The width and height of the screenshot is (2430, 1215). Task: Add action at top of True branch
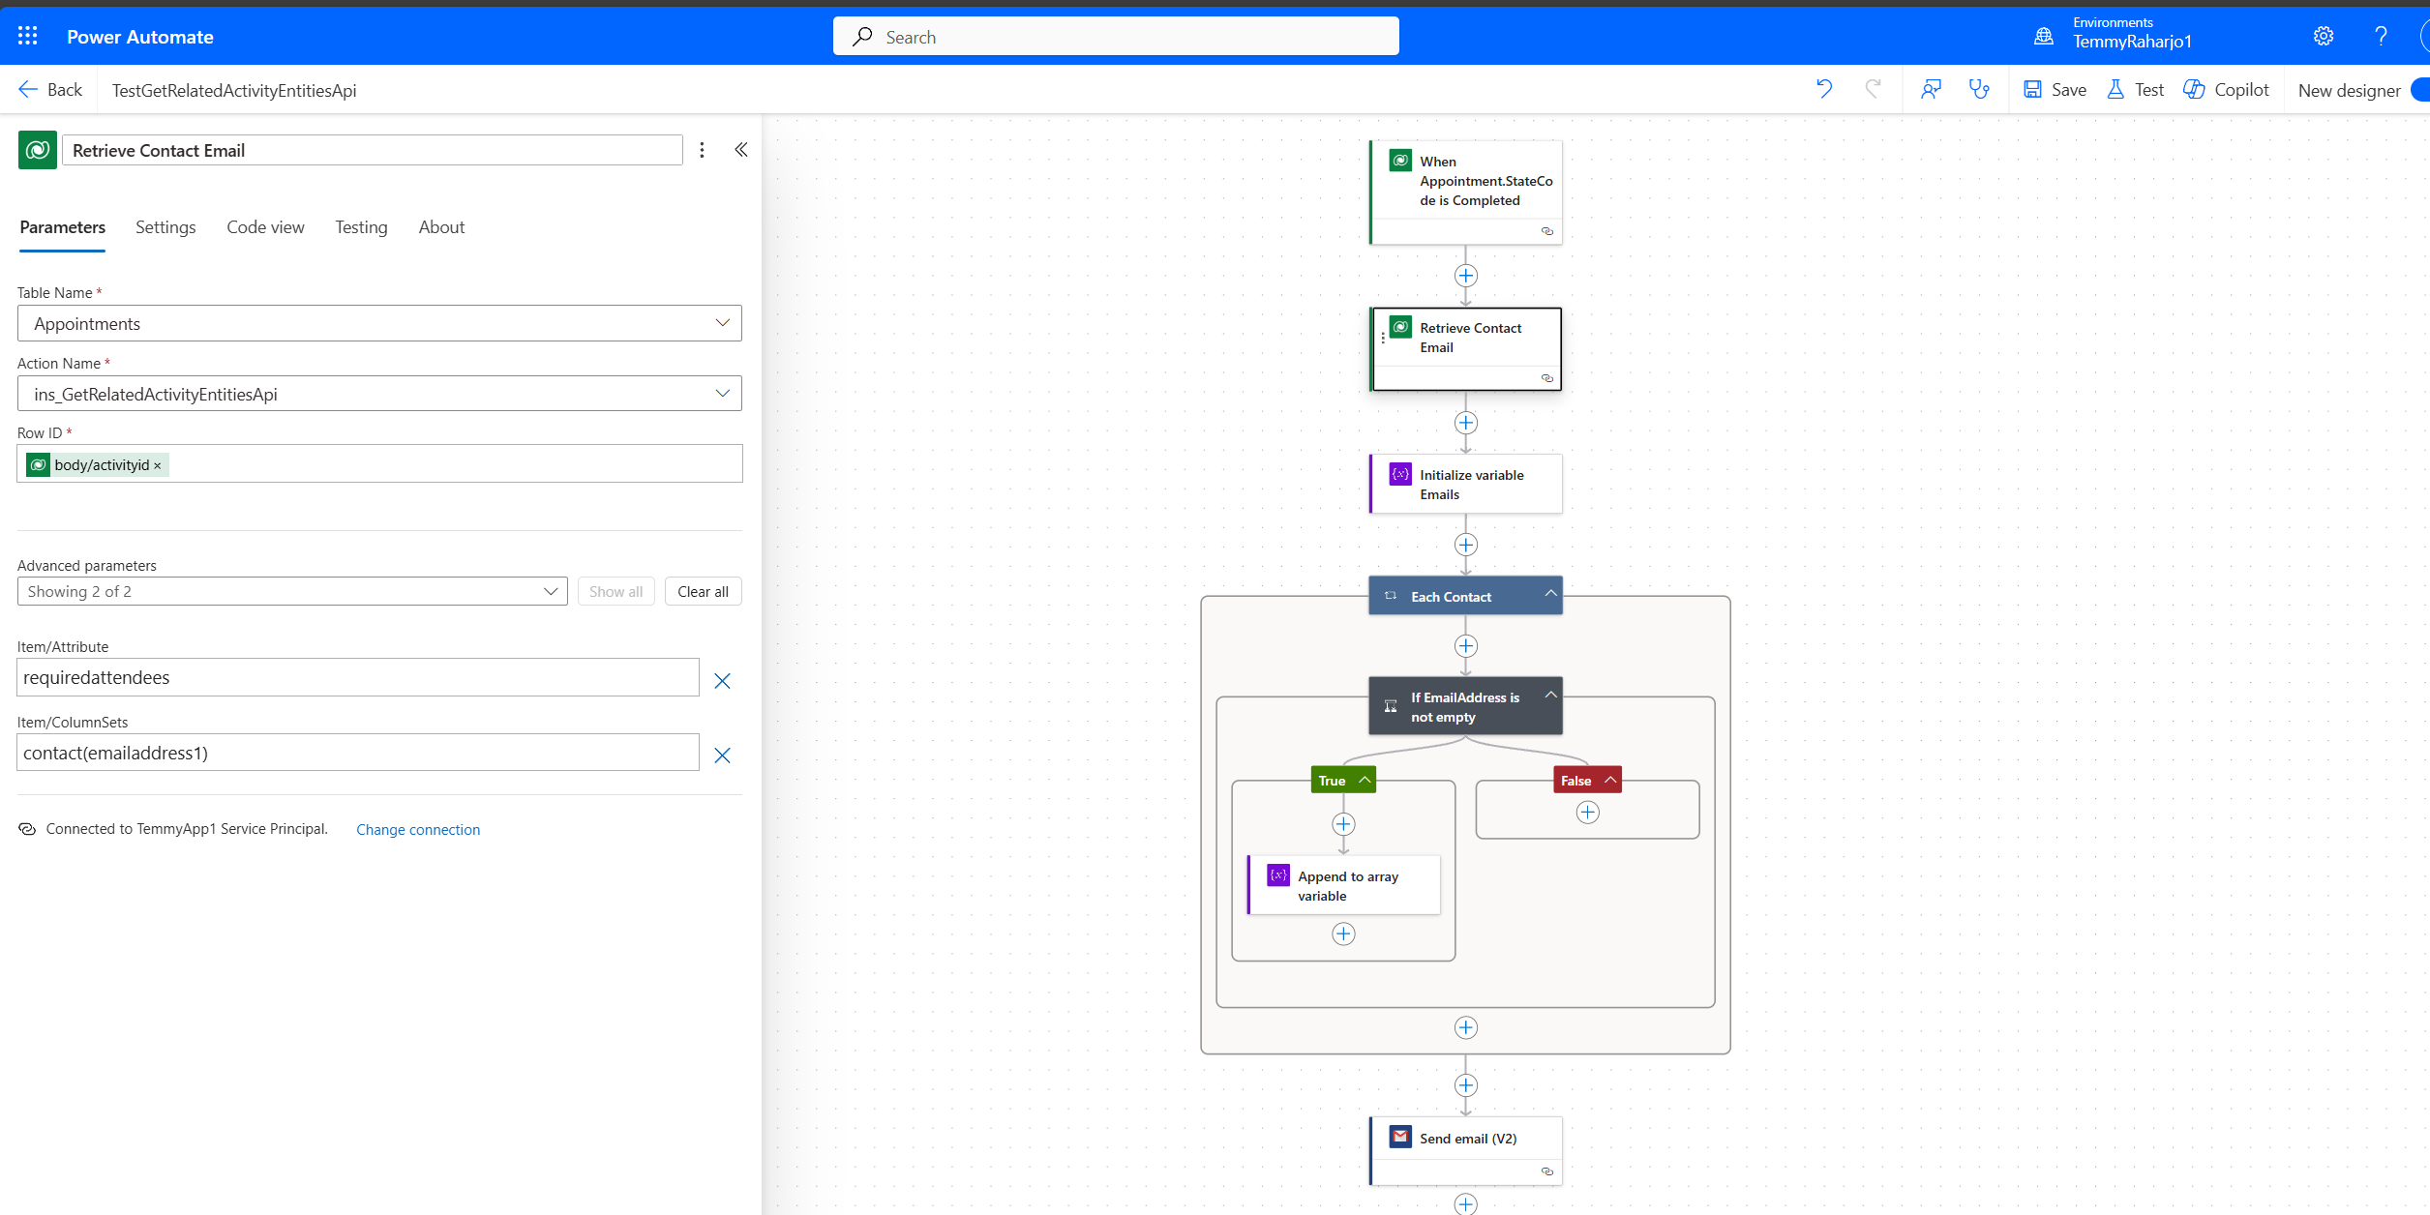pos(1343,824)
